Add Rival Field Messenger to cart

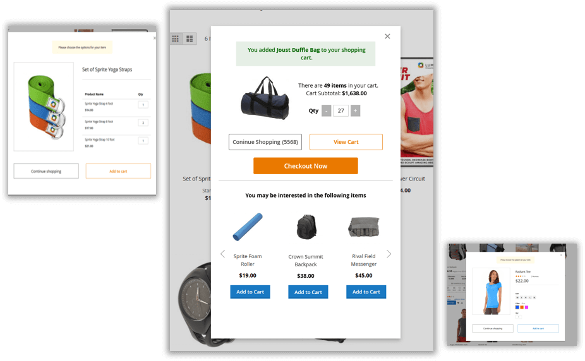tap(366, 292)
